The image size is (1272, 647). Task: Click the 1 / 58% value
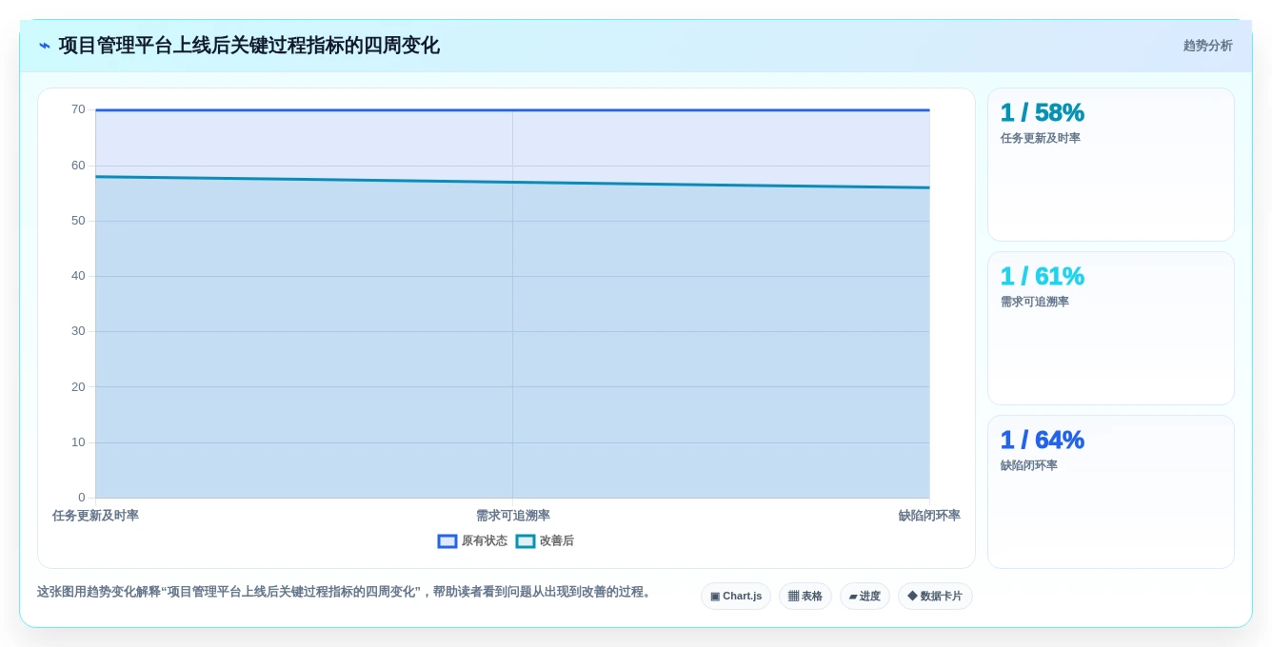[1043, 113]
